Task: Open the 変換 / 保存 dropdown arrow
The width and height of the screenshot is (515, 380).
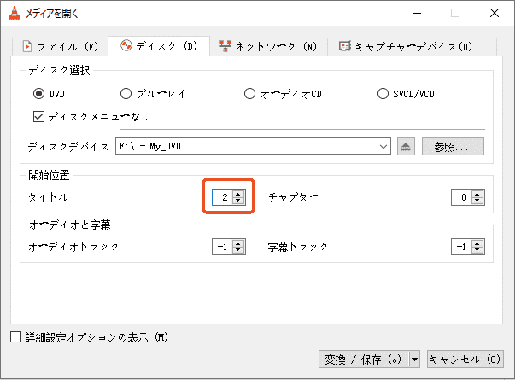Action: 415,359
